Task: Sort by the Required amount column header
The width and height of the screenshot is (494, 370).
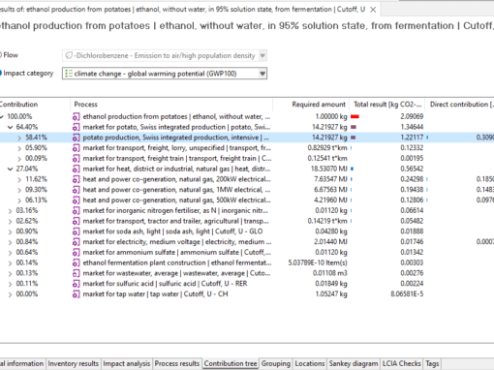Action: click(x=311, y=105)
